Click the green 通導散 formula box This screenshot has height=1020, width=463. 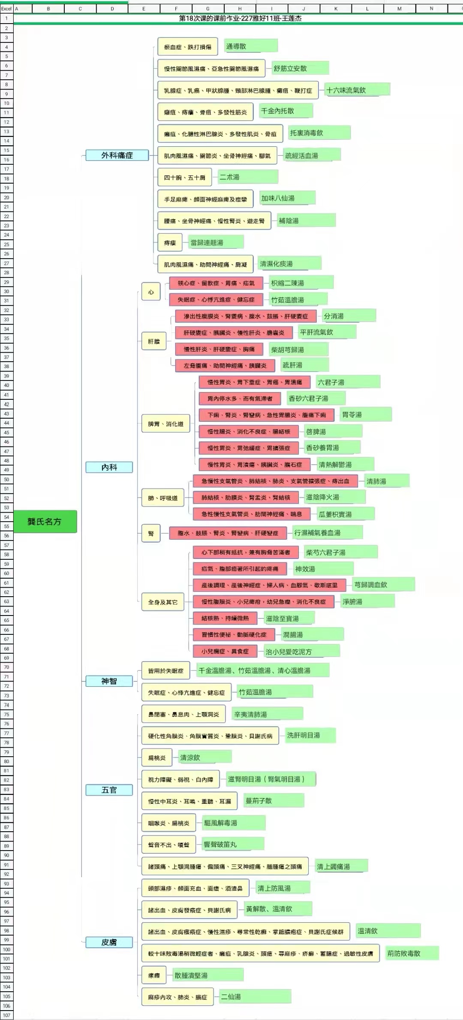point(251,46)
